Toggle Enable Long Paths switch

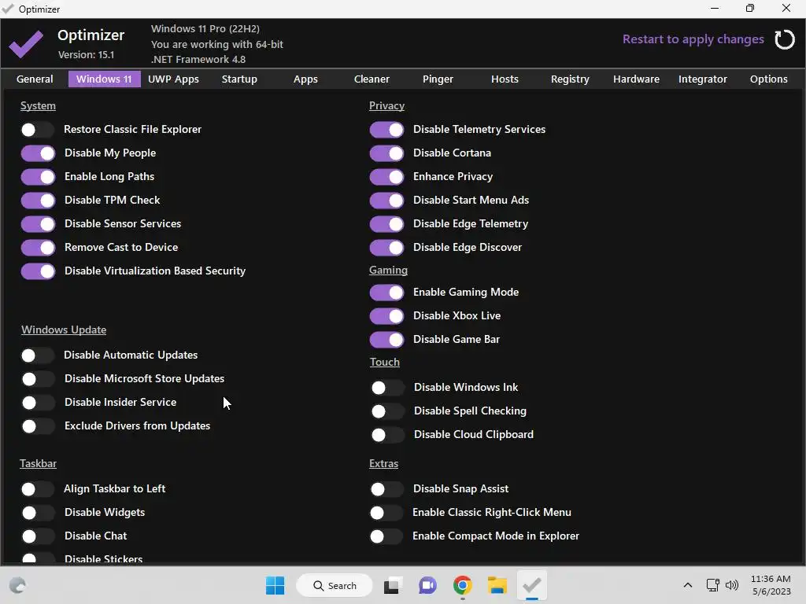tap(38, 177)
